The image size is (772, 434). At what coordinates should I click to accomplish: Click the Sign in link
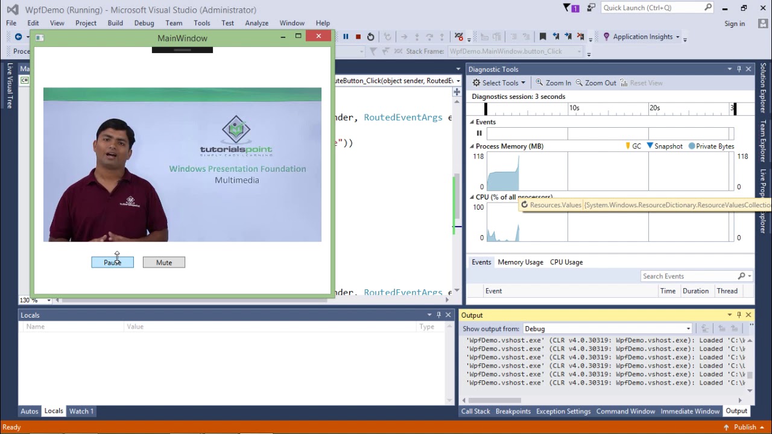[x=735, y=24]
